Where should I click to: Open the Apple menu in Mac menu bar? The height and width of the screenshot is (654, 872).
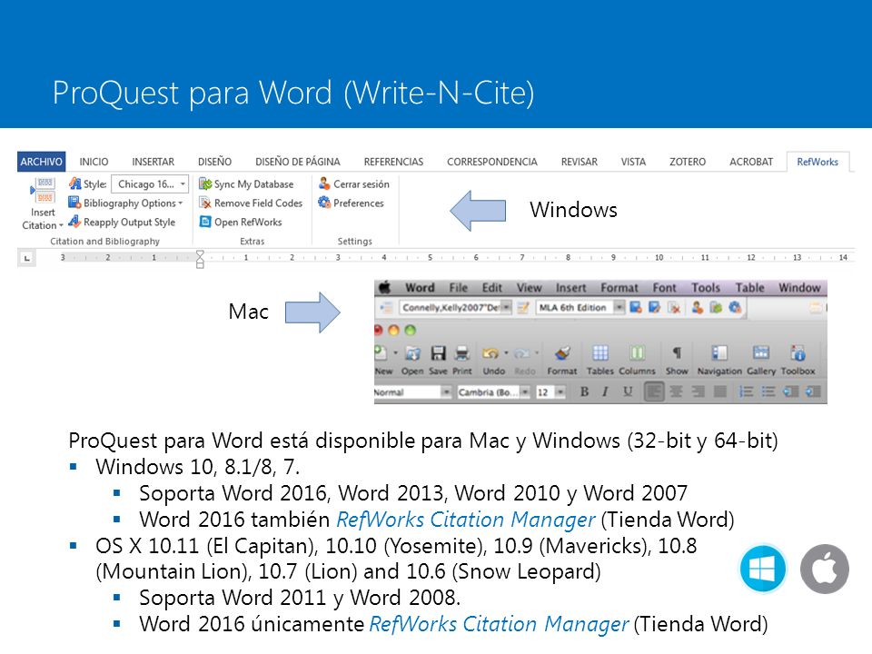[384, 288]
